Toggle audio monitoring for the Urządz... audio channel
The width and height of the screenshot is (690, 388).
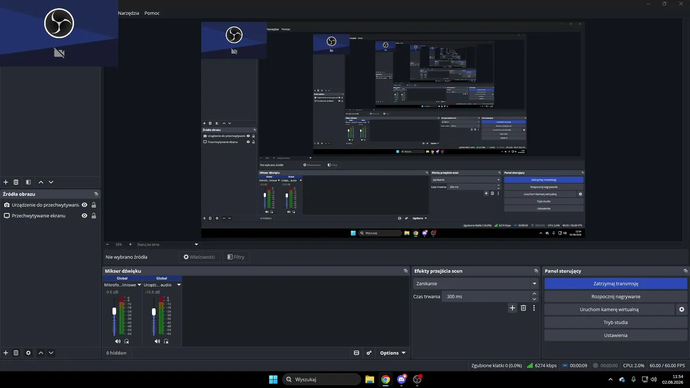point(166,341)
